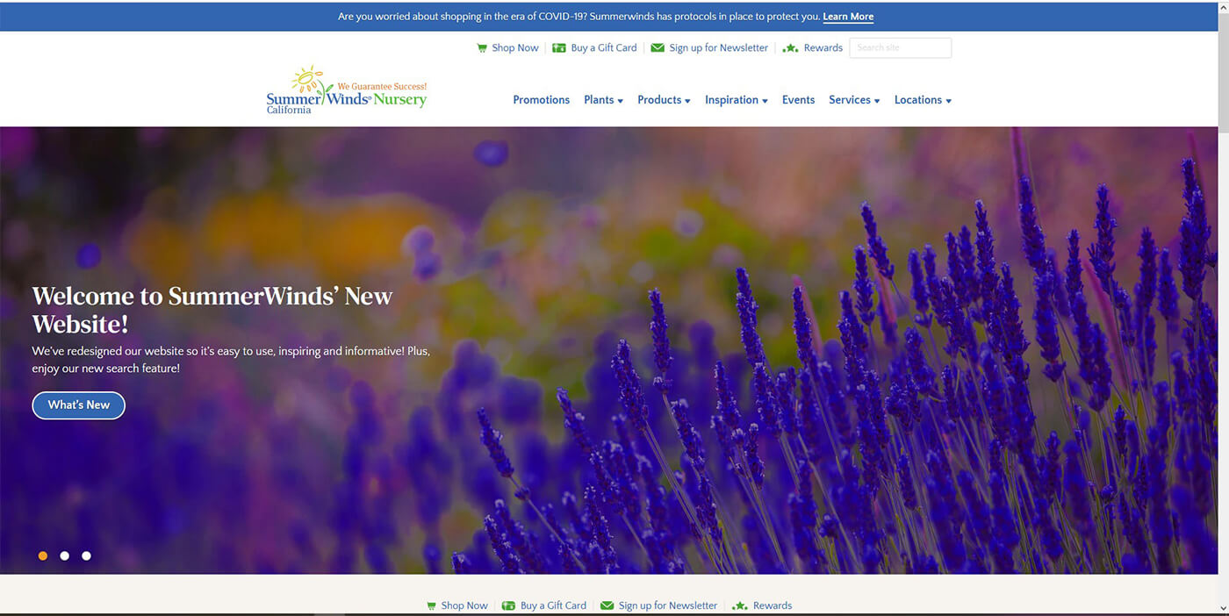Click the cart icon in lower Shop Now row
The width and height of the screenshot is (1229, 616).
pyautogui.click(x=431, y=605)
